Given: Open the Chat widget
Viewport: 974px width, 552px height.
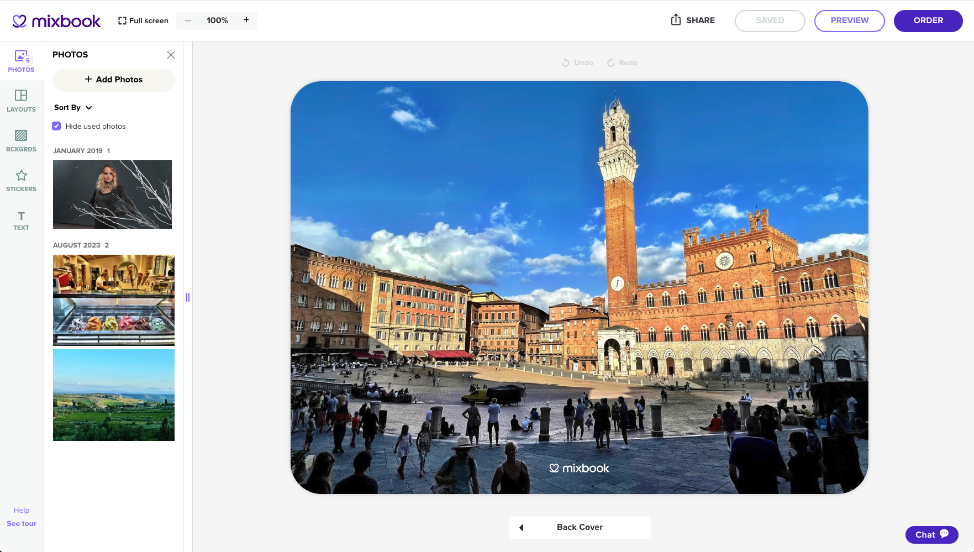Looking at the screenshot, I should tap(931, 534).
